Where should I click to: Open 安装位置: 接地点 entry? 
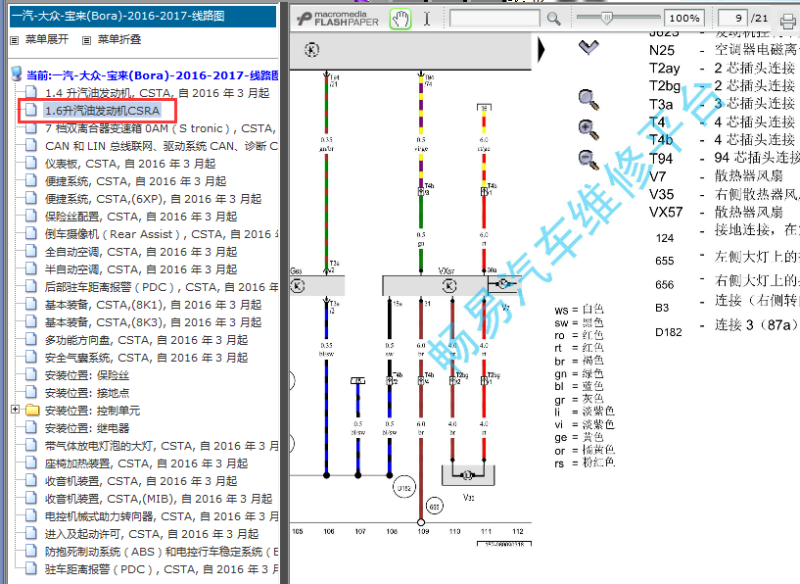(x=87, y=393)
